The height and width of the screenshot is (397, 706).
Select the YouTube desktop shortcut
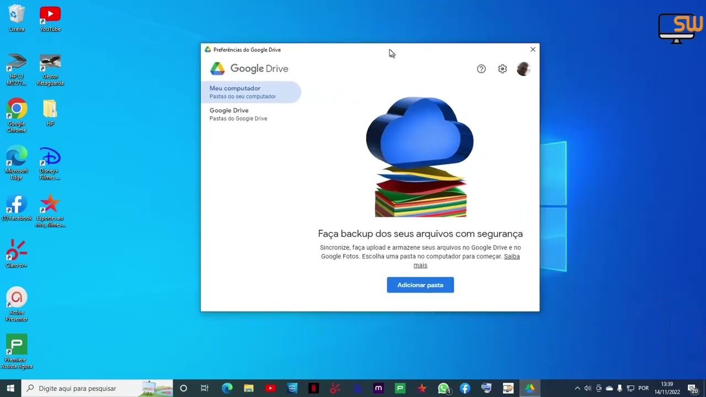point(50,18)
